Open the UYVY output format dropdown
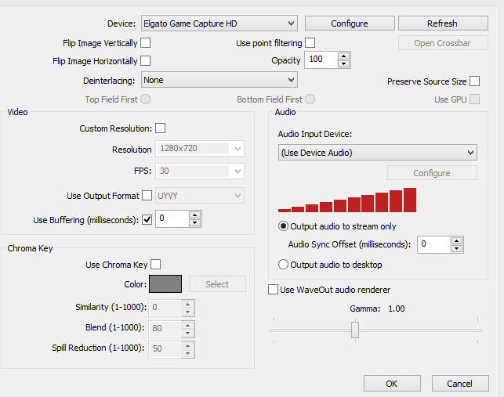This screenshot has height=397, width=504. [200, 196]
